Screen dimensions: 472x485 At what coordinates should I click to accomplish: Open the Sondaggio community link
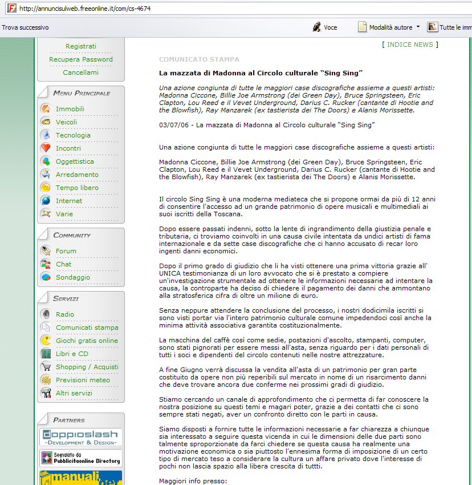tap(72, 277)
